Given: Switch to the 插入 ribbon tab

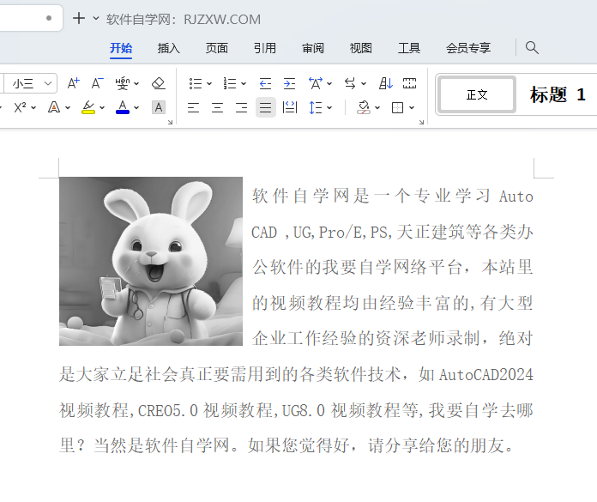Looking at the screenshot, I should tap(169, 48).
